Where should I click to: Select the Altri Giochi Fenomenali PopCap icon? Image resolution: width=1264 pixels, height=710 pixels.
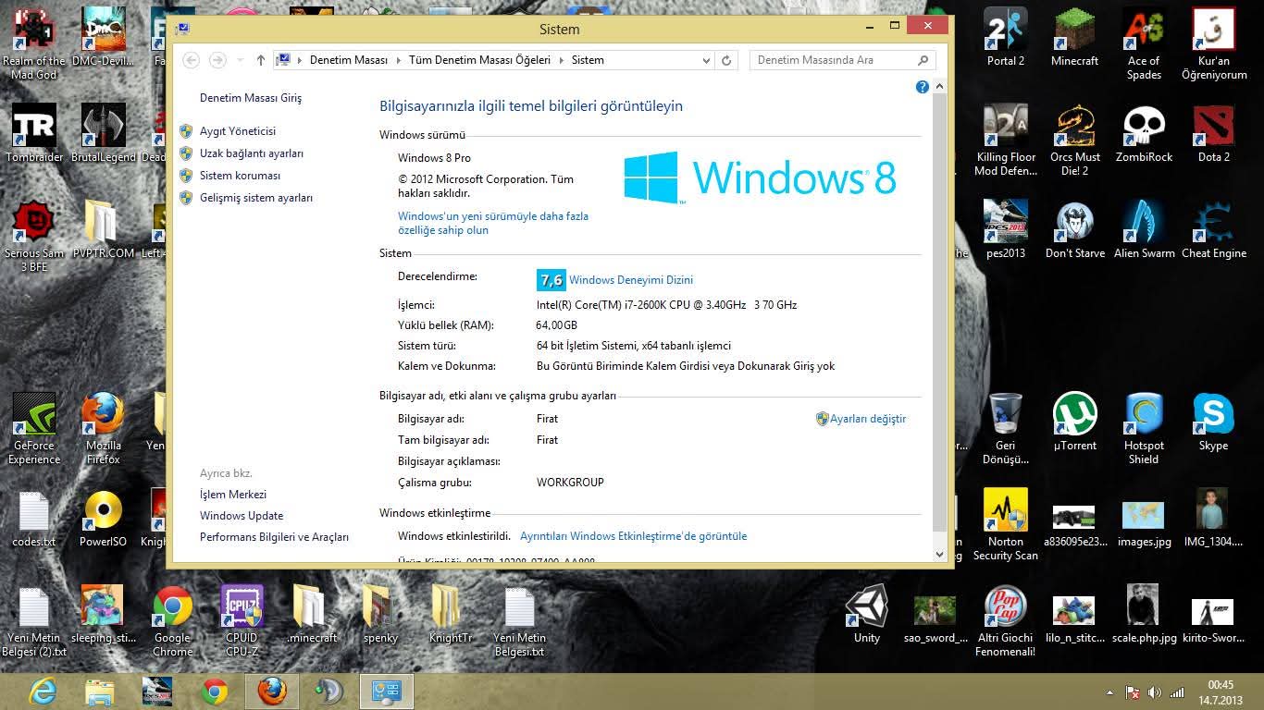pyautogui.click(x=1005, y=621)
